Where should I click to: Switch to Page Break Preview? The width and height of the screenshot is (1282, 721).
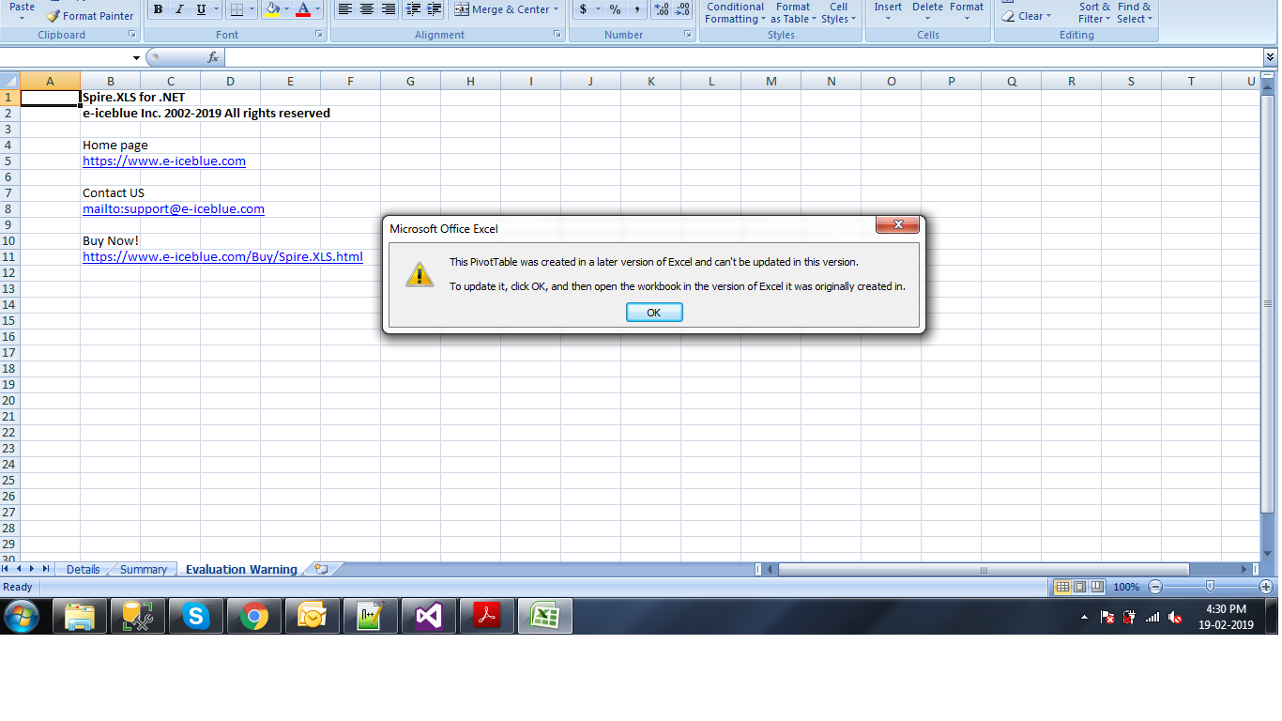point(1096,587)
